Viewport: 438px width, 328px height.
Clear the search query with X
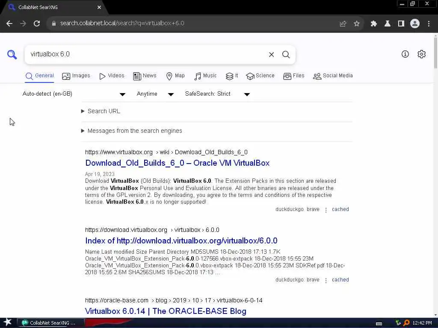click(x=271, y=55)
